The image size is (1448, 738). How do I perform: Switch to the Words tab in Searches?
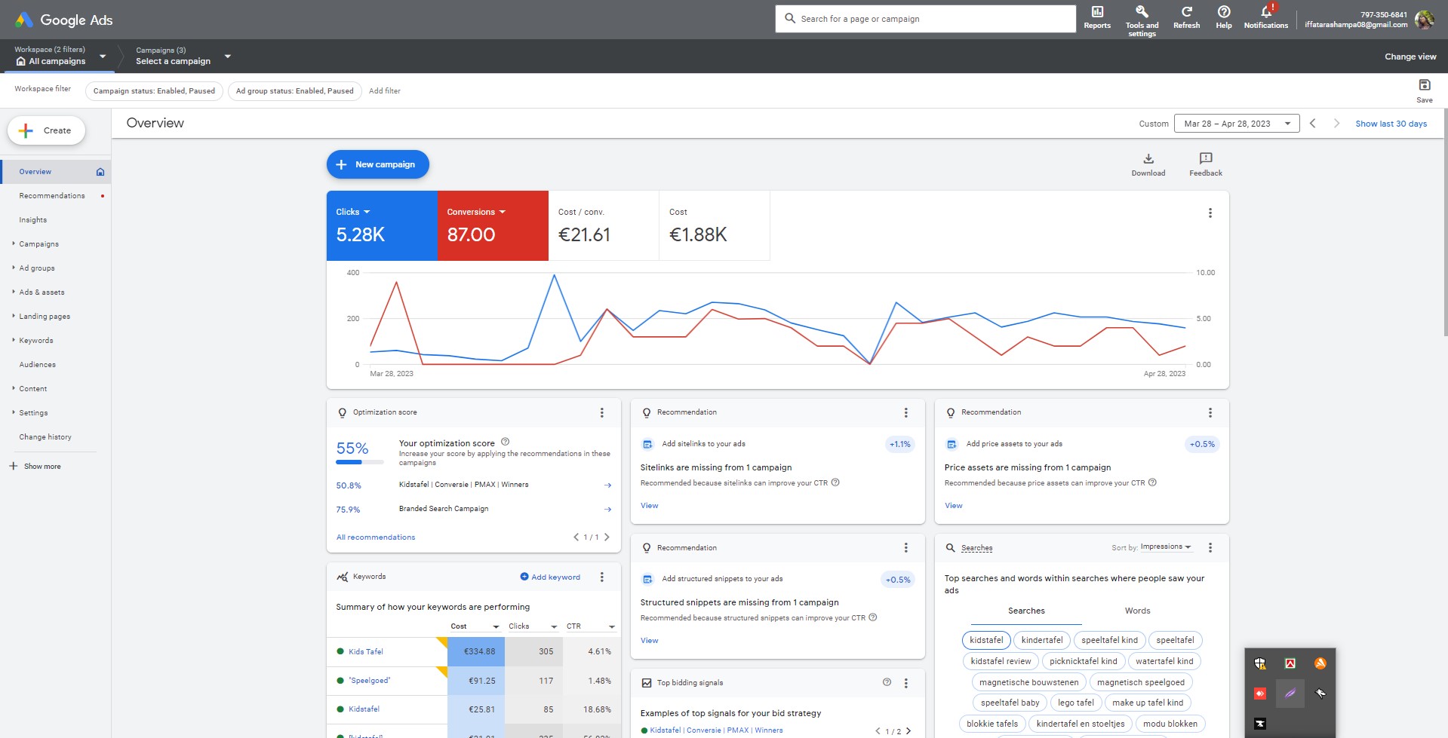point(1136,611)
